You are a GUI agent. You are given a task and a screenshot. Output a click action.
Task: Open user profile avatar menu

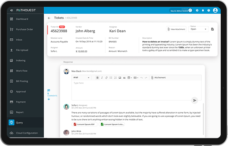click(215, 10)
